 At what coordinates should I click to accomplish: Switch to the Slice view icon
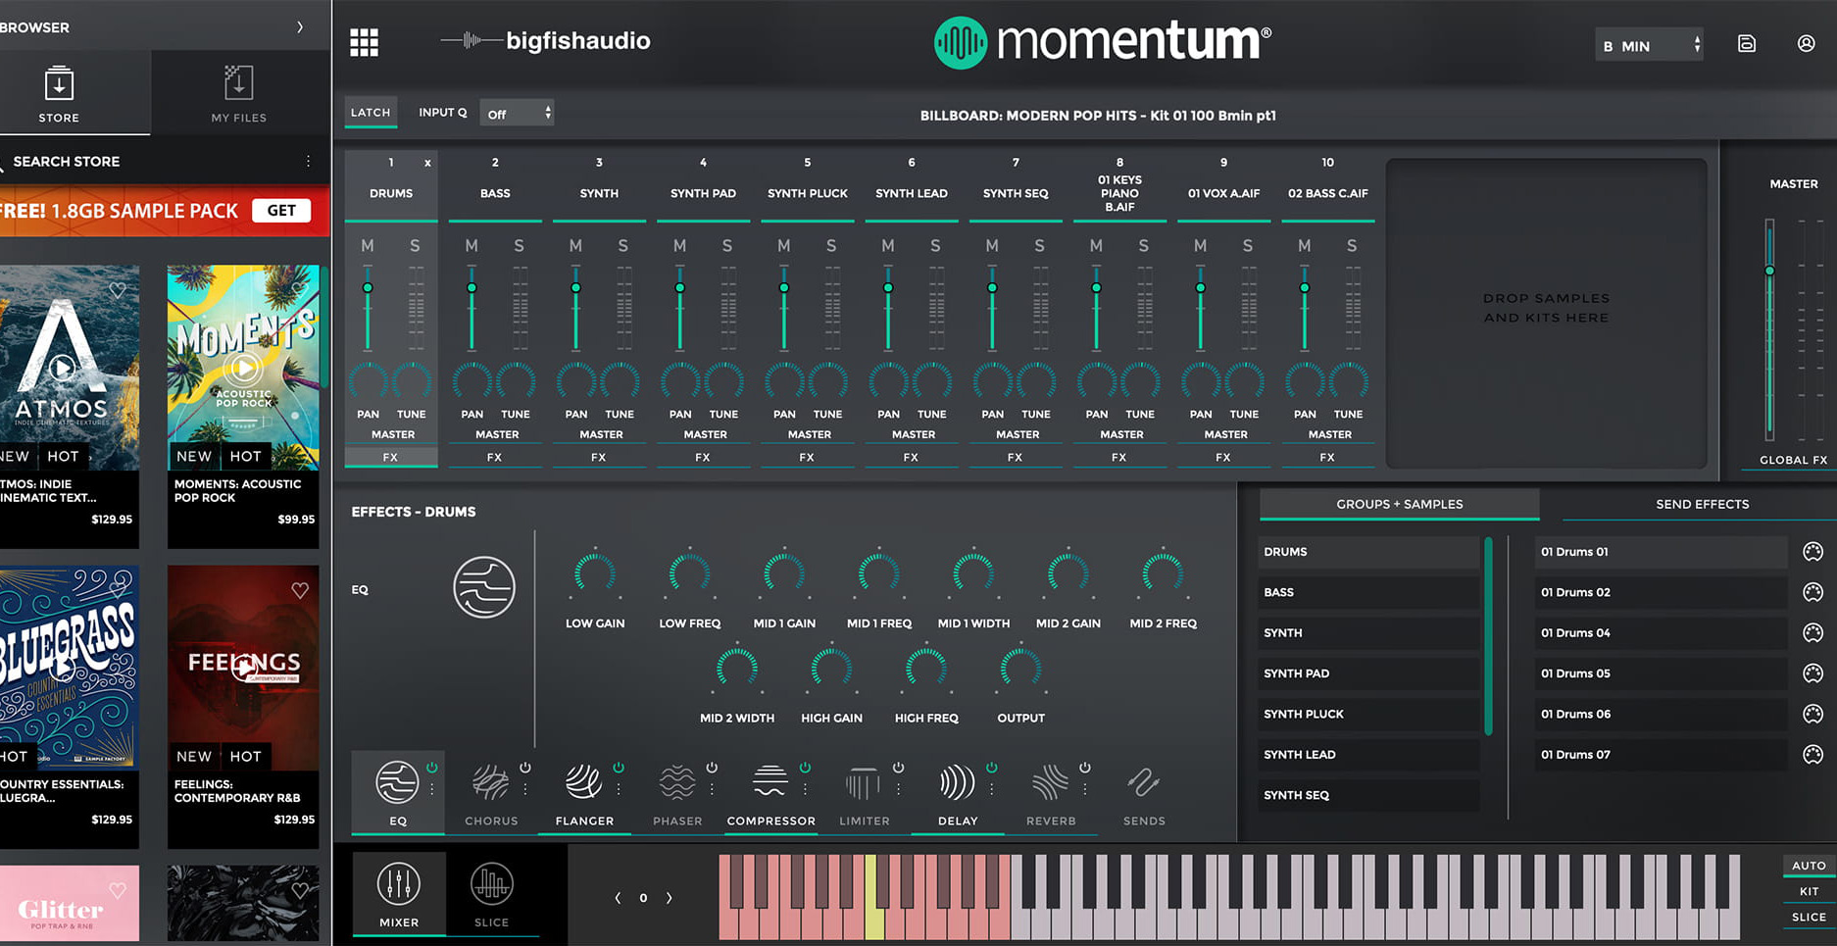click(x=491, y=884)
